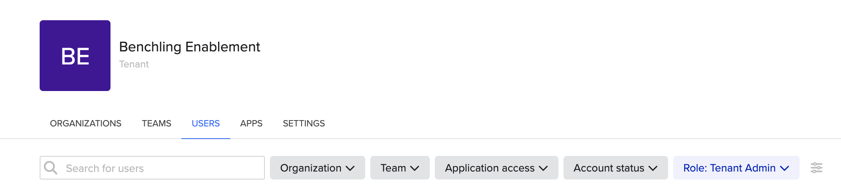Viewport: 841px width, 193px height.
Task: Click the purple BE tenant avatar
Action: point(75,56)
